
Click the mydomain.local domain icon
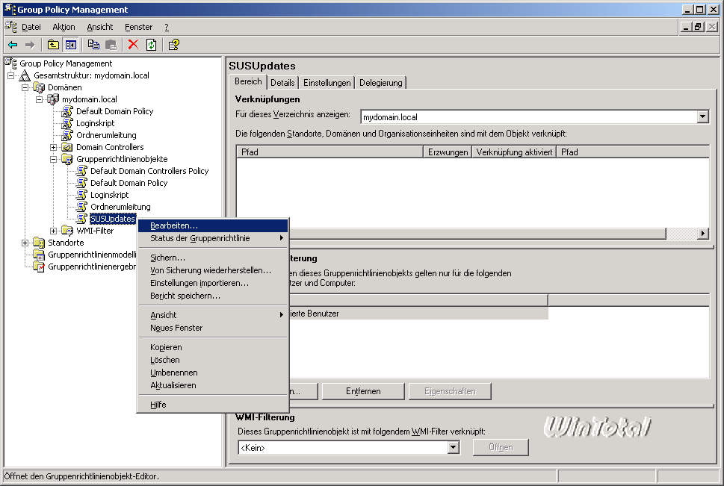tap(53, 99)
